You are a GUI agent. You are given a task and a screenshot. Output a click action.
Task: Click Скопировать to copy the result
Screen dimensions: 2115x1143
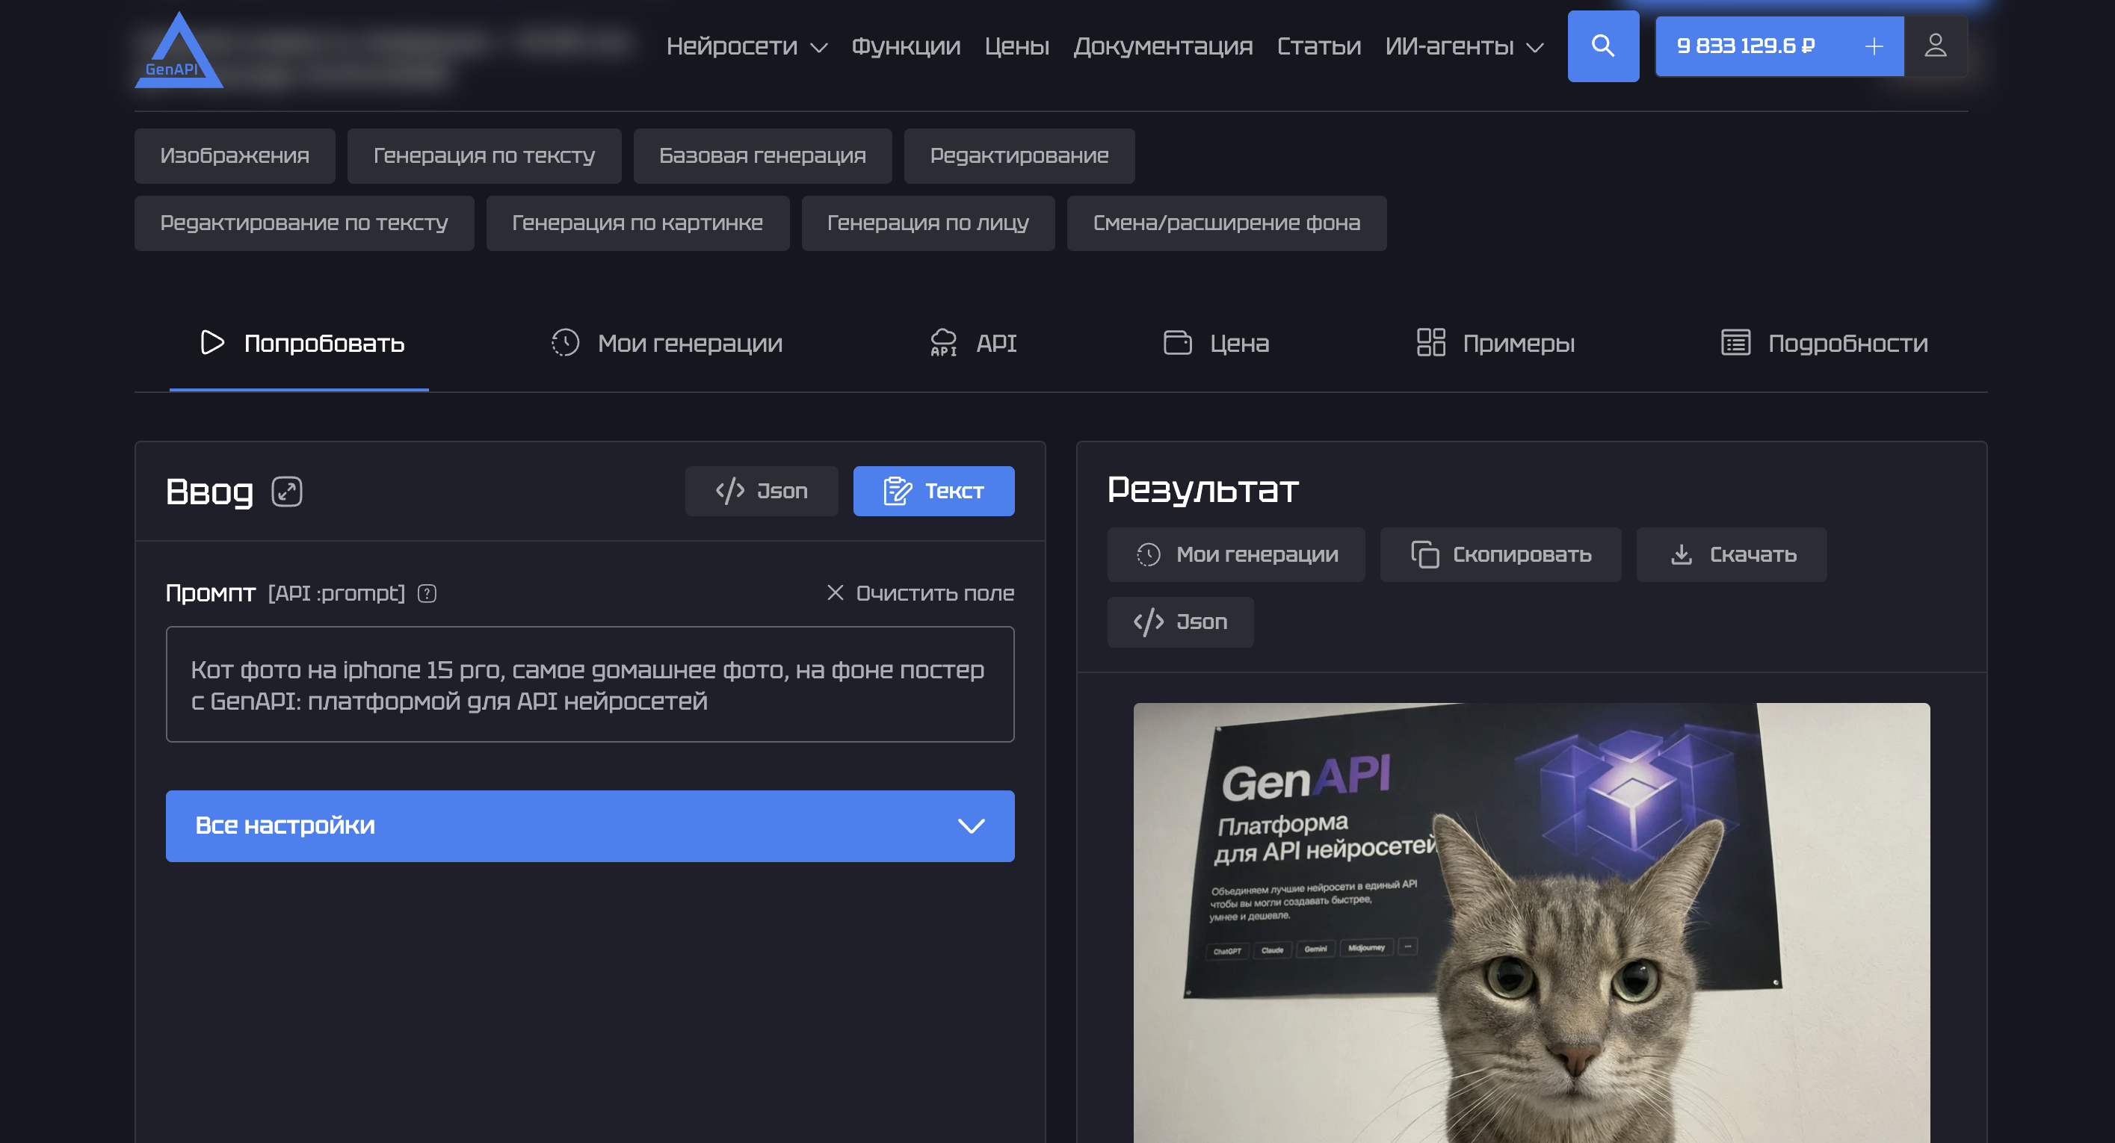click(x=1500, y=554)
